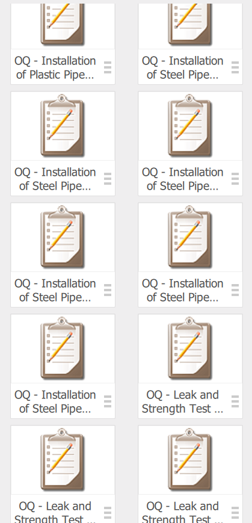
Task: Open clipboard icon of bottom-right Leak and Strength card
Action: tap(190, 460)
